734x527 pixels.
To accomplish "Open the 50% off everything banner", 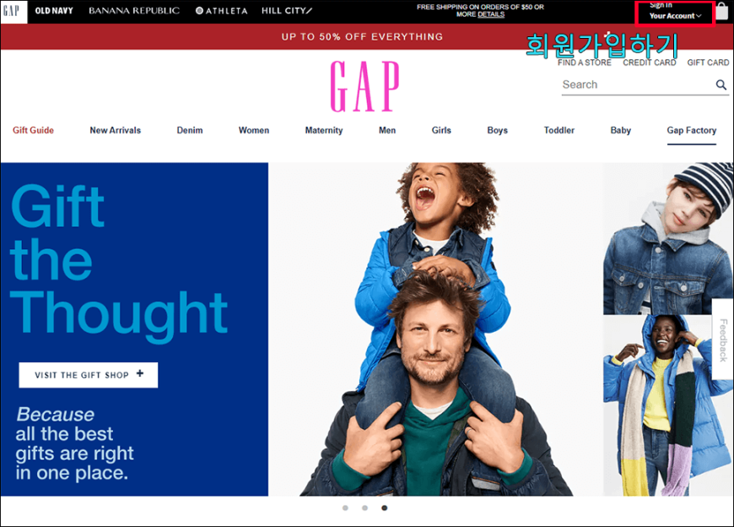I will [x=362, y=36].
